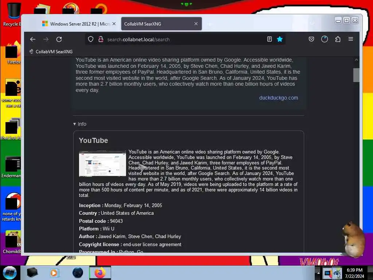Open the ChomikB desktop icon

pos(12,242)
